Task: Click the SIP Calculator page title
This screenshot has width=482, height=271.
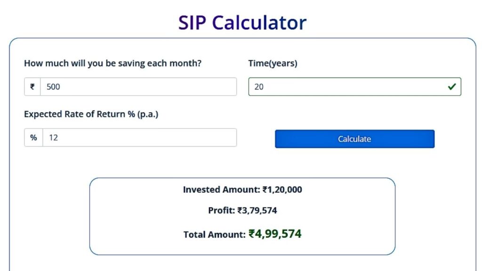Action: point(241,22)
